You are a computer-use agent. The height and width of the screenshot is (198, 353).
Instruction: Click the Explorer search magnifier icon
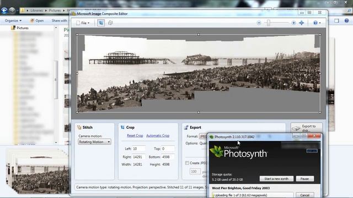coord(350,10)
